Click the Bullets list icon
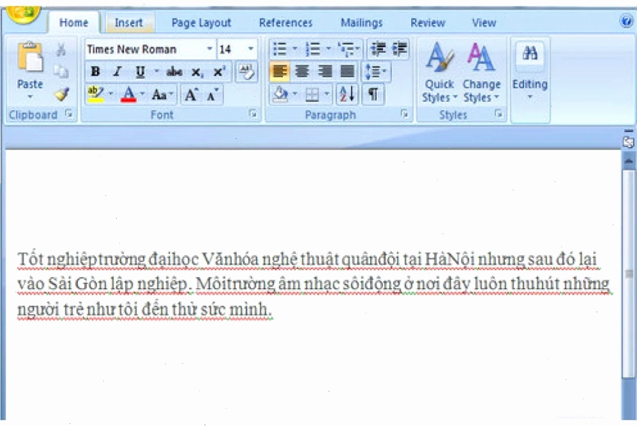 click(280, 50)
